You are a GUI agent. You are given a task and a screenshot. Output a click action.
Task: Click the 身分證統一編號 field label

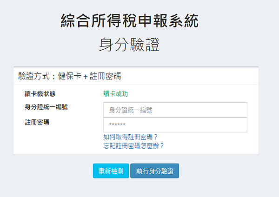tap(46, 107)
